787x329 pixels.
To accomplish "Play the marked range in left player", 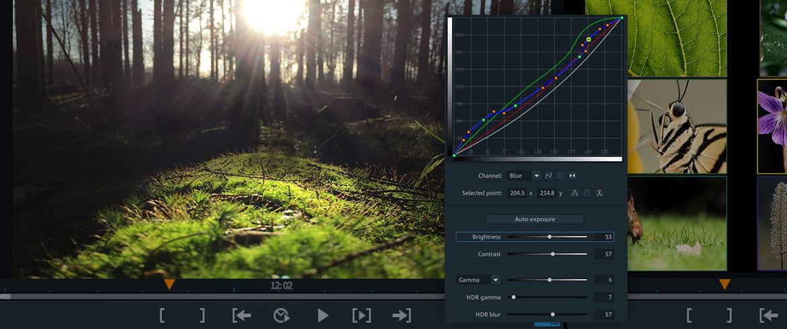I will 361,315.
